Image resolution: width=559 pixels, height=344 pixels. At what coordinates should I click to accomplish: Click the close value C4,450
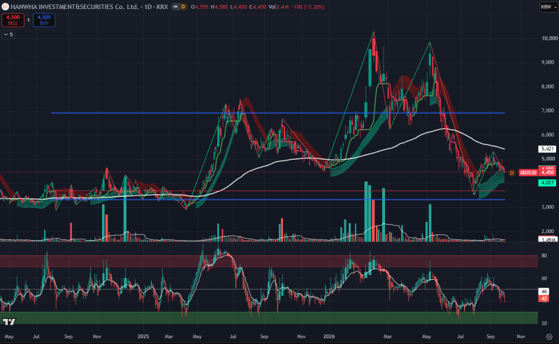pos(257,7)
